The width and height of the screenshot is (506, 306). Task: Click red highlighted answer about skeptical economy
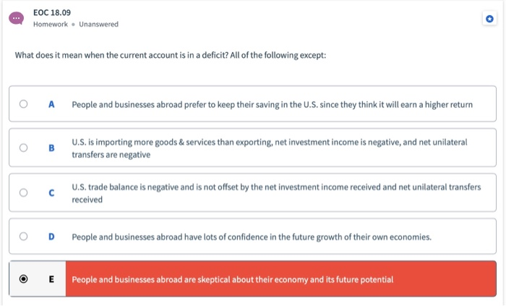pyautogui.click(x=280, y=279)
